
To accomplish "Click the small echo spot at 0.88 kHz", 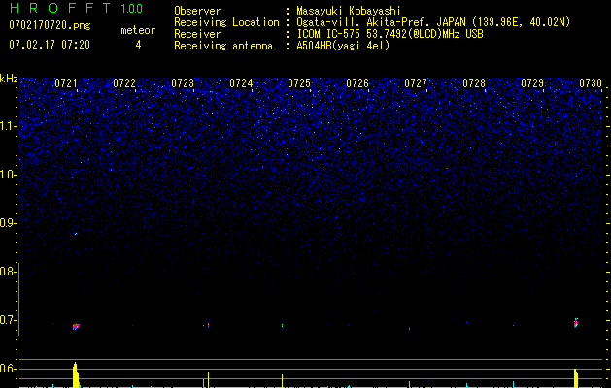I will point(75,234).
